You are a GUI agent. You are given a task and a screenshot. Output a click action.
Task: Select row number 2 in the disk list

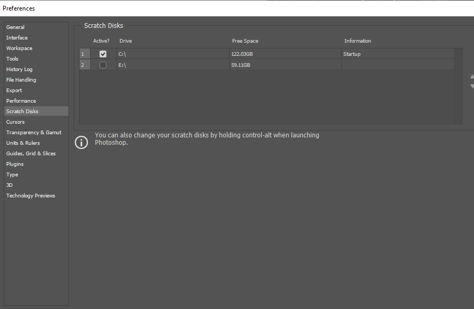85,65
